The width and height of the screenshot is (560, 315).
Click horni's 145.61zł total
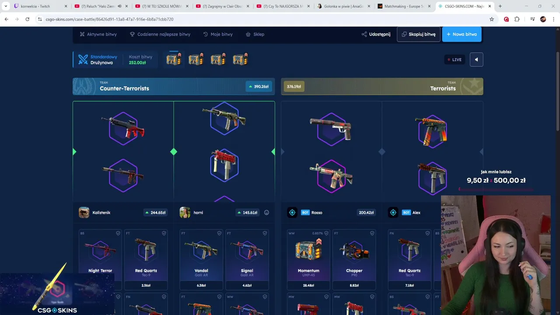click(x=248, y=213)
